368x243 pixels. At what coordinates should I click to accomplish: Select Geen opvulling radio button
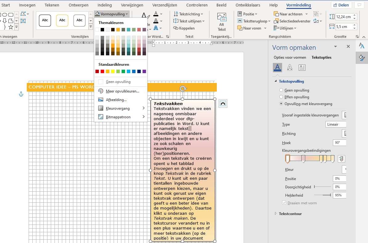click(281, 90)
